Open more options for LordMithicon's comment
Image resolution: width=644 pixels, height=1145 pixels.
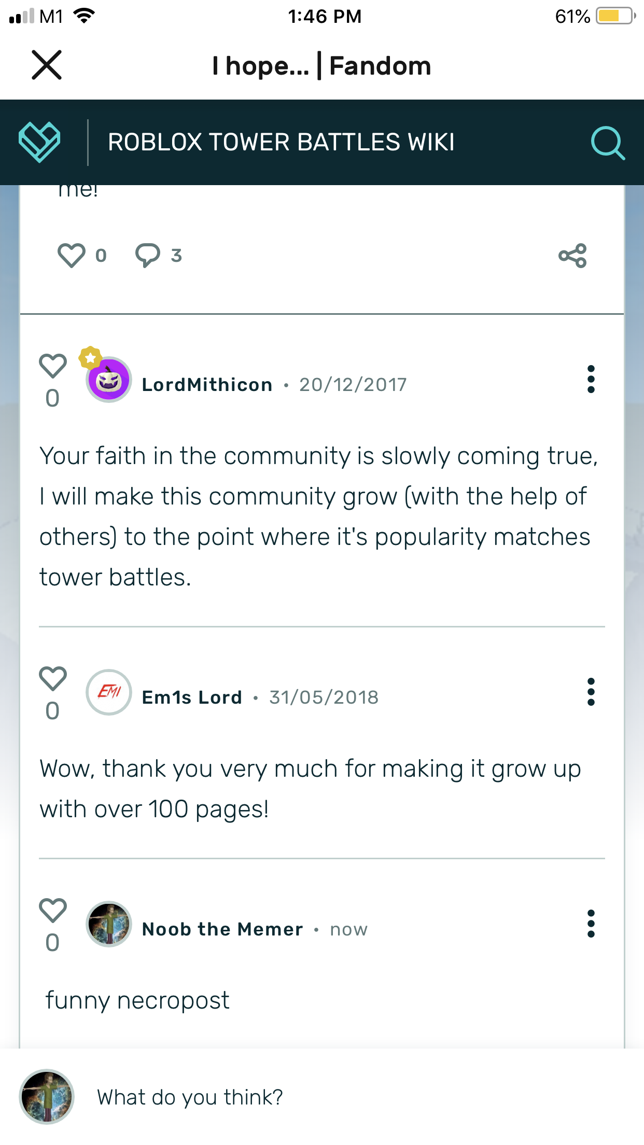(591, 379)
